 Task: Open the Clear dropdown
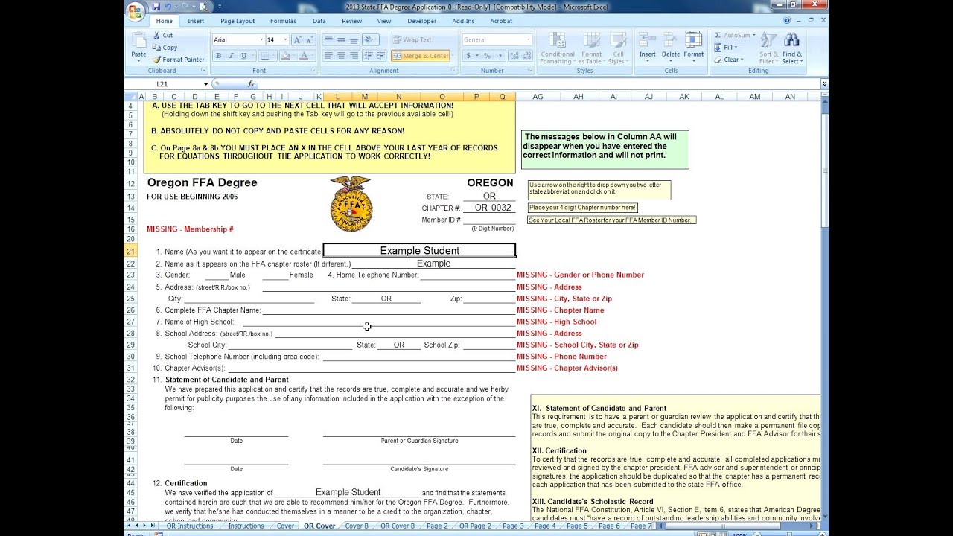coord(728,60)
